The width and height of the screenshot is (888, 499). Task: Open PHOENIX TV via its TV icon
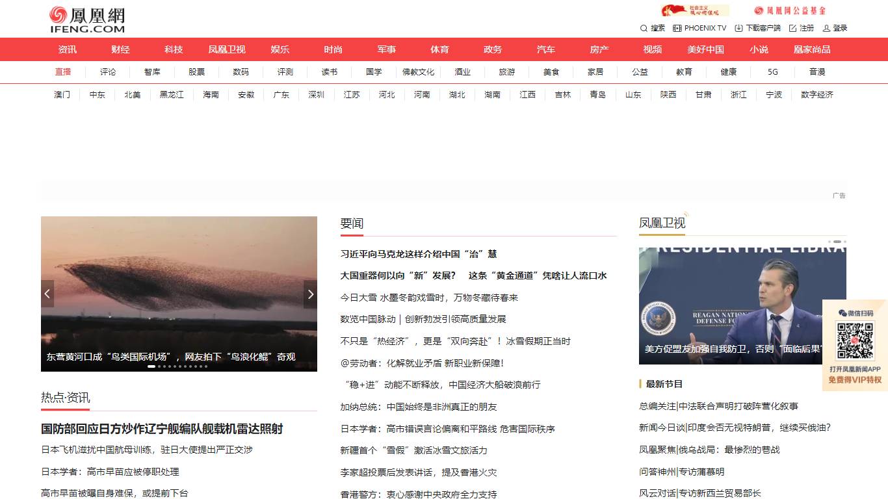tap(678, 28)
